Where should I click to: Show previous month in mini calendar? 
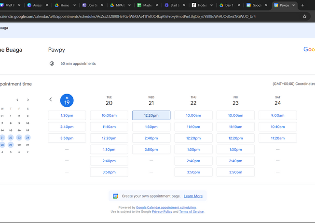17,100
